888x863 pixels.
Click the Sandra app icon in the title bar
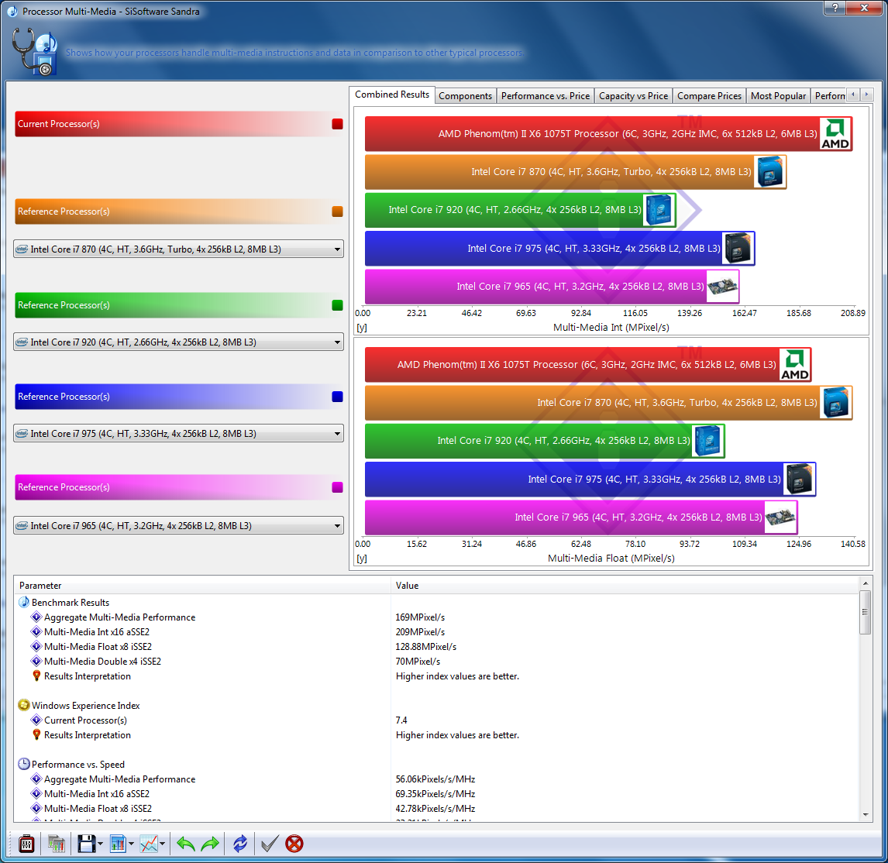(x=12, y=12)
